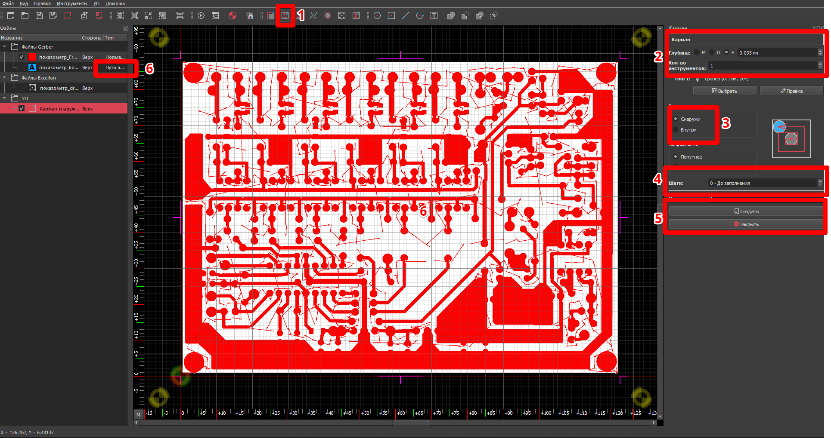
Task: Click the red-white origin target icon
Action: 233,15
